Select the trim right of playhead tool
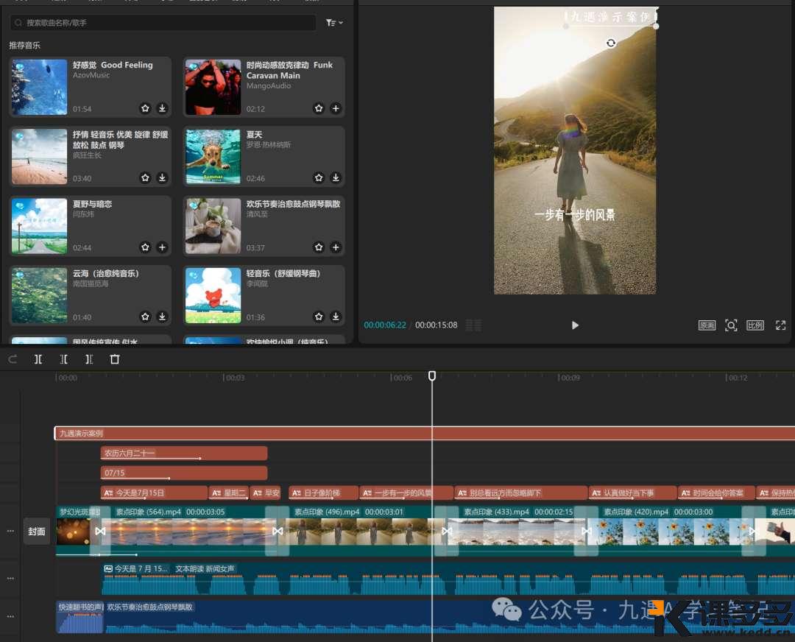 pos(89,359)
